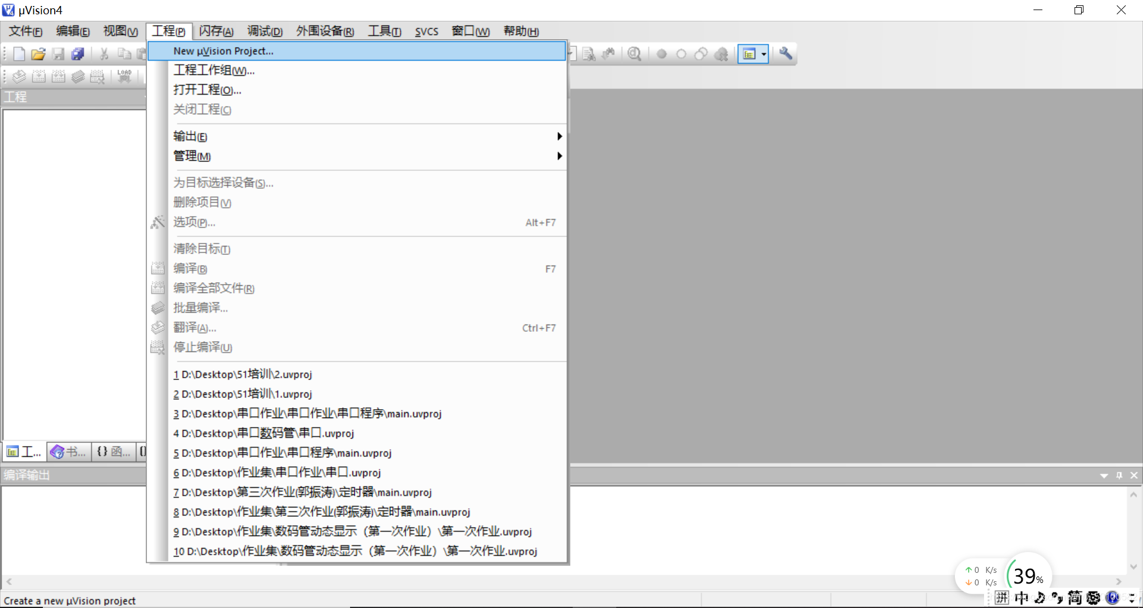Expand the 管理(M) submenu
This screenshot has height=608, width=1143.
pyautogui.click(x=357, y=156)
